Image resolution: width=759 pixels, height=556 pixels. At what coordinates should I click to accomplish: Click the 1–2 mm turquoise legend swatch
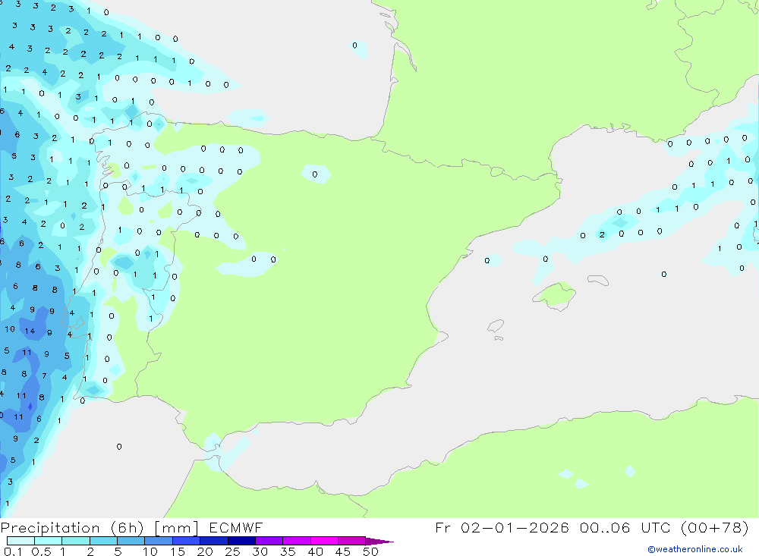(x=76, y=541)
